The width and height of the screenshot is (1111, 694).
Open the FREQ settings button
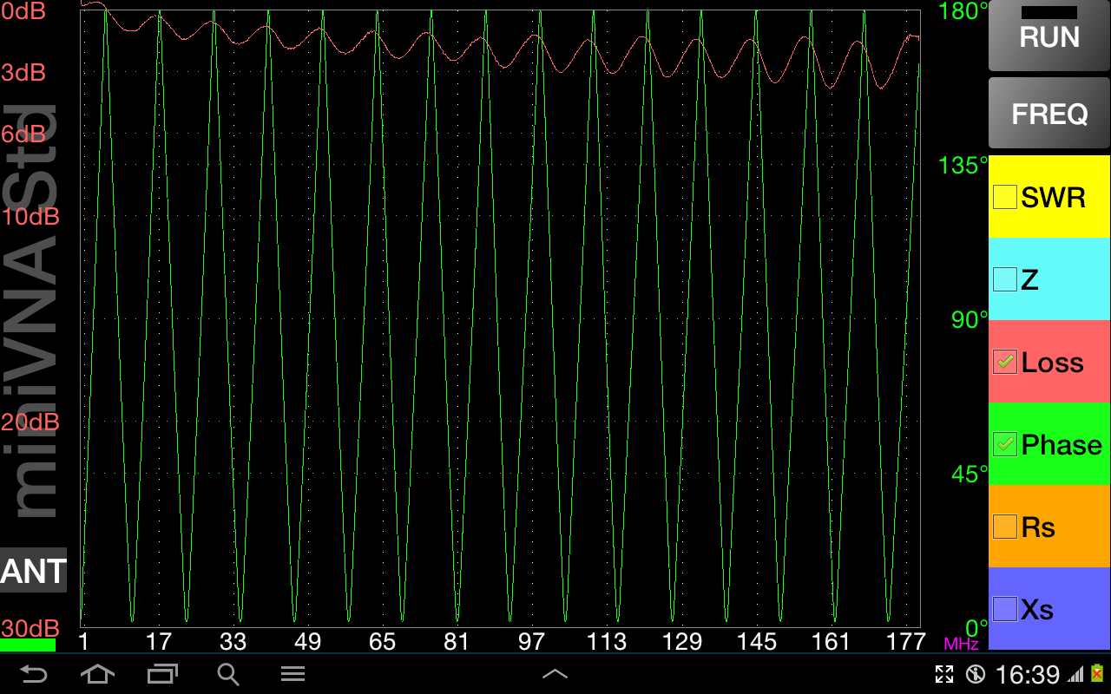(1049, 113)
